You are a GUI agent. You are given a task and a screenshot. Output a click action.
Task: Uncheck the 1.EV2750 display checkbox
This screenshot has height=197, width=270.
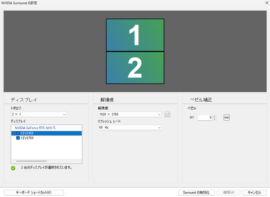click(18, 138)
